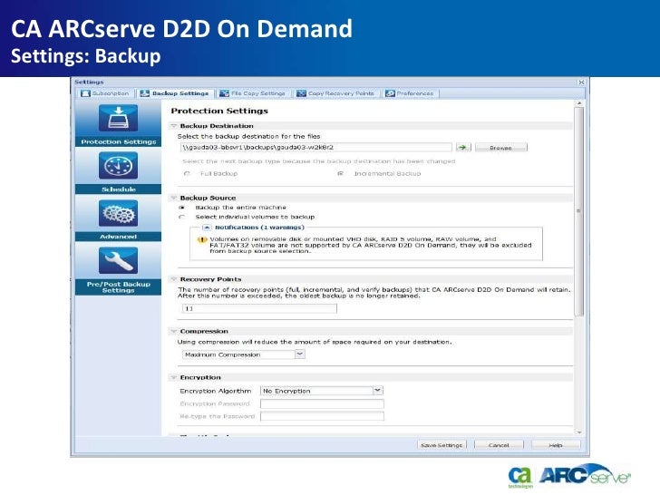Click the Copy Recovery Points tab icon
Viewport: 660px width, 495px height.
301,93
